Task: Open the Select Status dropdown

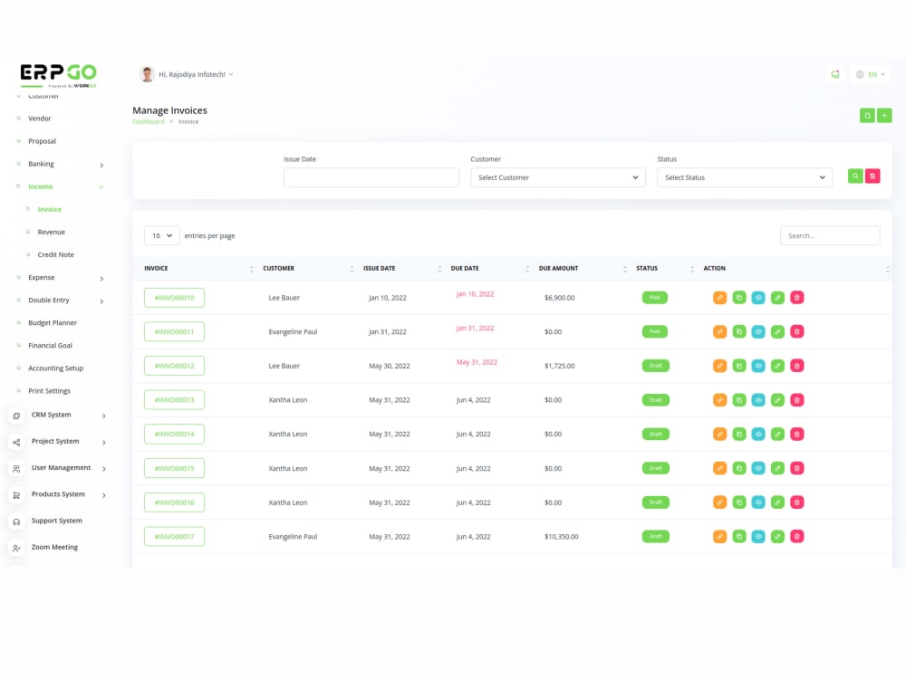Action: click(x=744, y=177)
